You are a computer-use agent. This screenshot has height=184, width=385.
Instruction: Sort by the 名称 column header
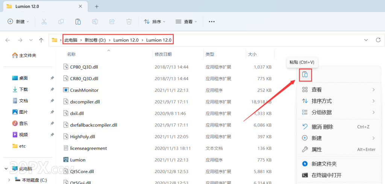[71, 54]
